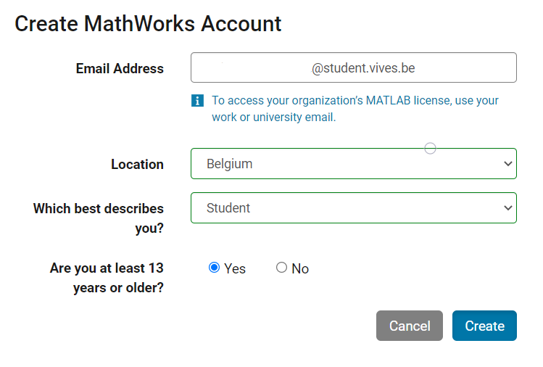Viewport: 543px width, 367px height.
Task: Click the Which best describes you label
Action: click(x=99, y=218)
